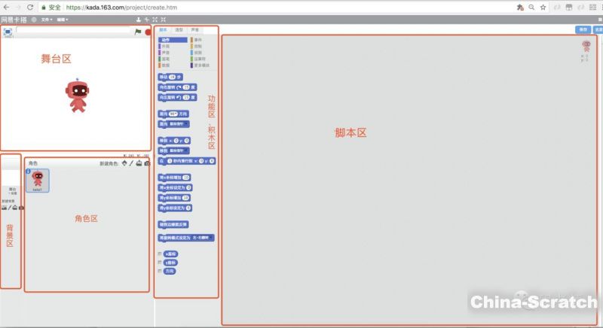Open the 文件 dropdown menu
This screenshot has width=603, height=328.
(46, 19)
